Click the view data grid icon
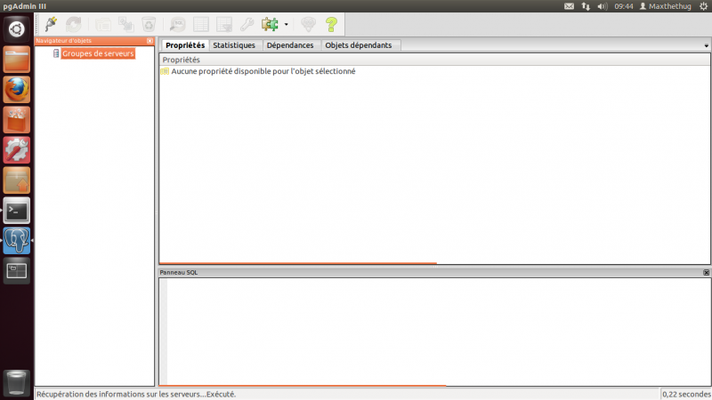This screenshot has height=400, width=712. pyautogui.click(x=201, y=24)
